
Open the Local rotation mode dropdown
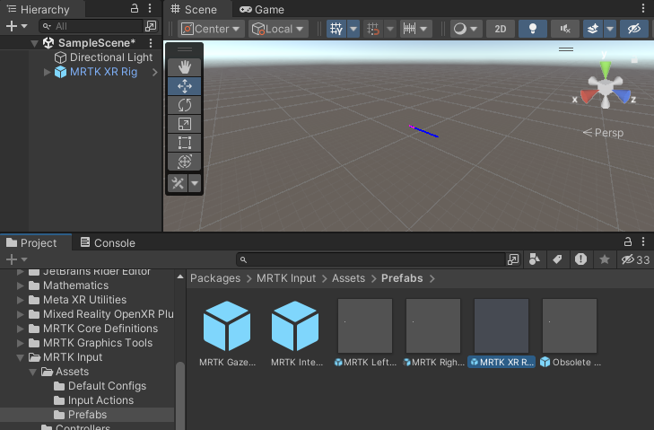click(x=278, y=29)
